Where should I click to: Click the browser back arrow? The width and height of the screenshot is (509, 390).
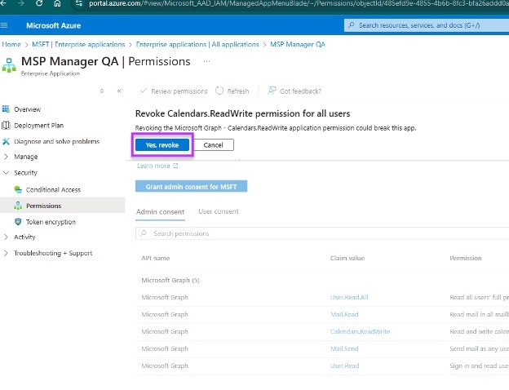pos(3,3)
